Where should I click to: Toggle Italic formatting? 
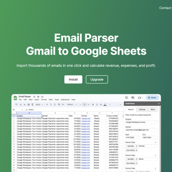click(97, 105)
